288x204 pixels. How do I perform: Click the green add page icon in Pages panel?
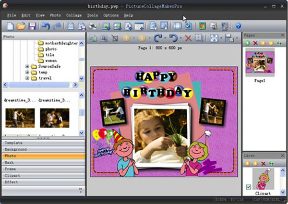click(247, 43)
